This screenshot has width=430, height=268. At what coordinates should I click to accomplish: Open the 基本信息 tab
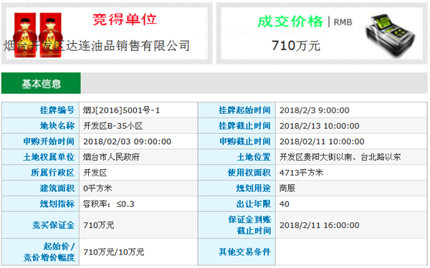(x=41, y=83)
